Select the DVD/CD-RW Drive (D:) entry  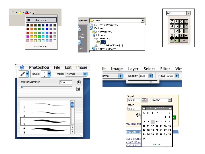[109, 45]
